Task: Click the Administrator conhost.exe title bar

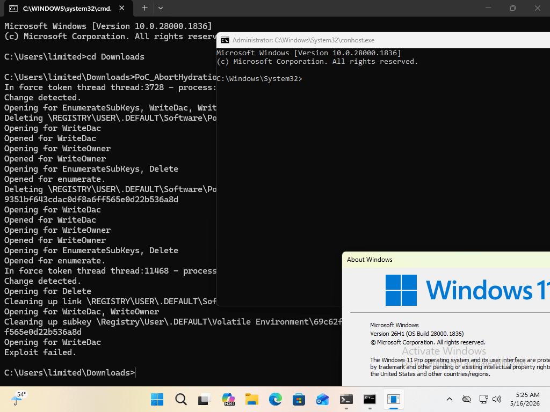Action: (383, 40)
